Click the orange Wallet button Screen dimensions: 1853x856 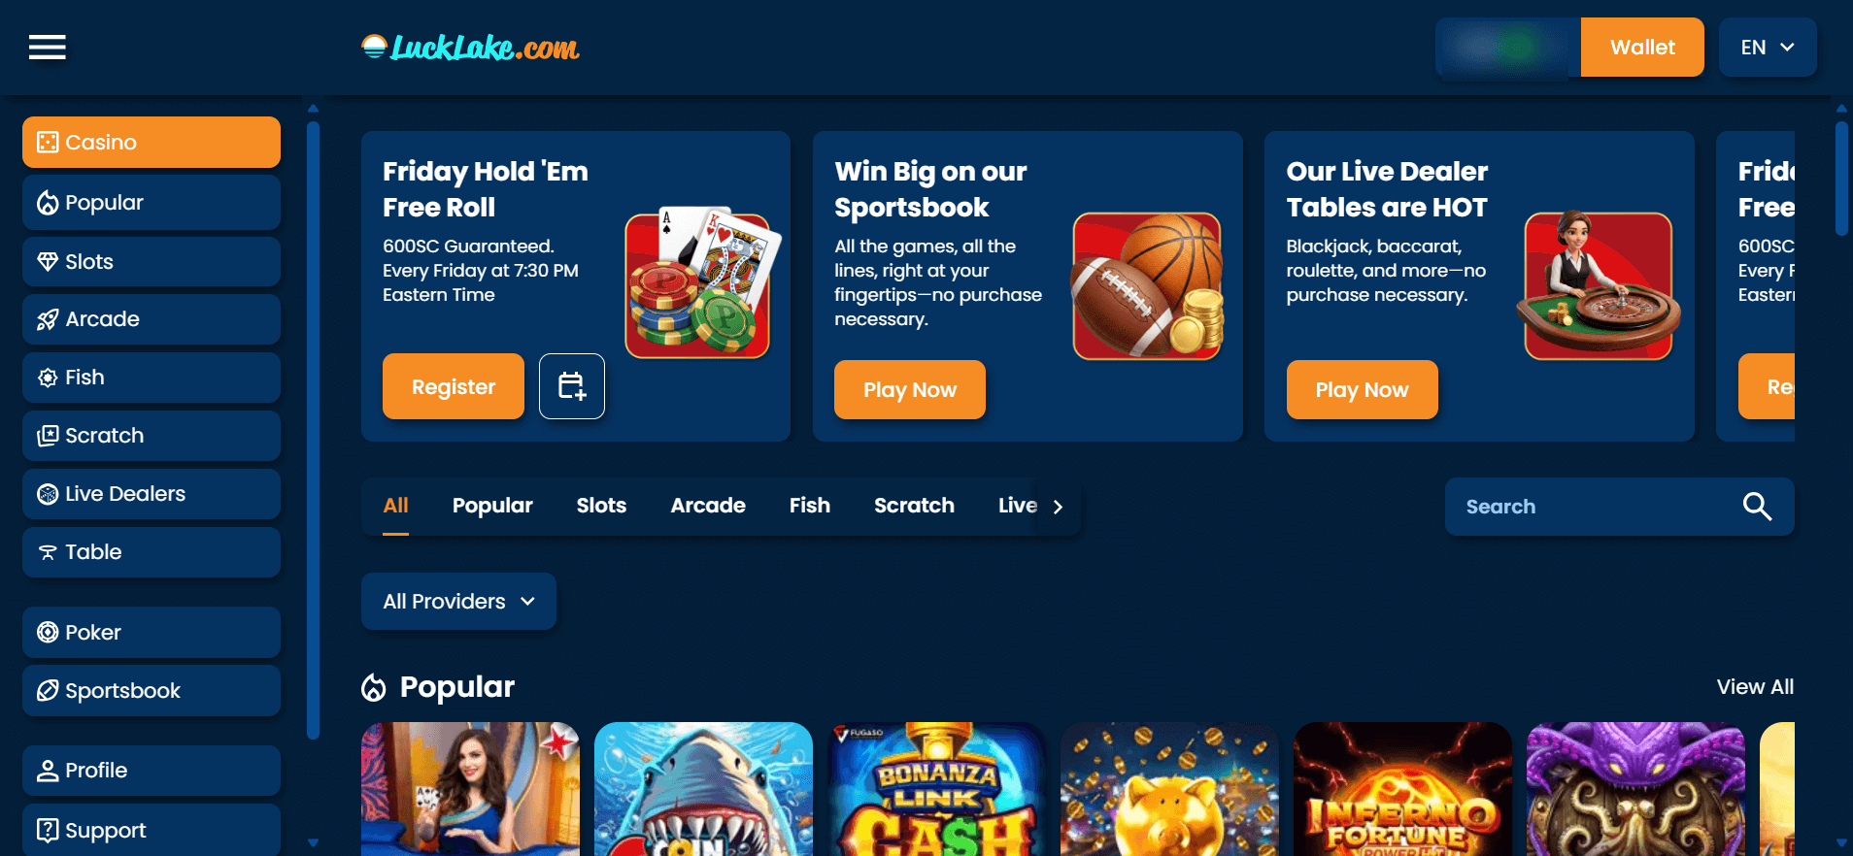(1642, 47)
